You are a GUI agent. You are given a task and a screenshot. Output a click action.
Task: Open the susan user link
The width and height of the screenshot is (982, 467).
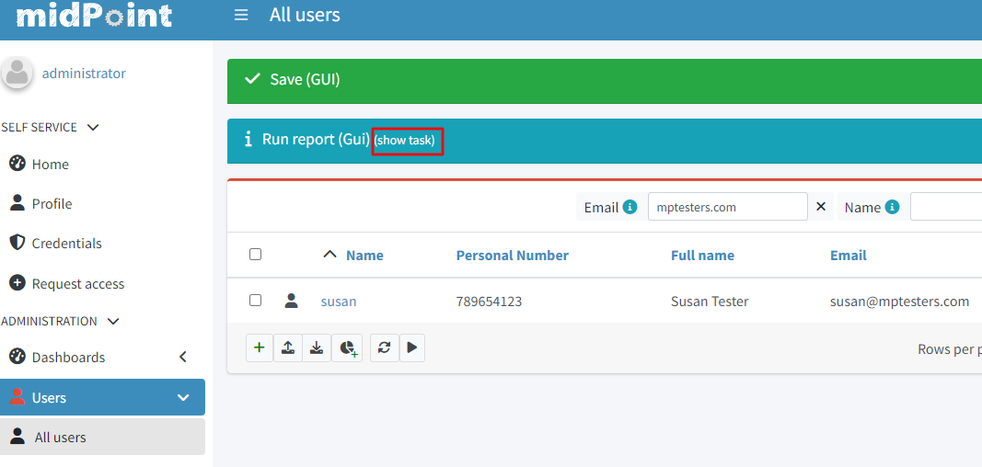pyautogui.click(x=338, y=302)
